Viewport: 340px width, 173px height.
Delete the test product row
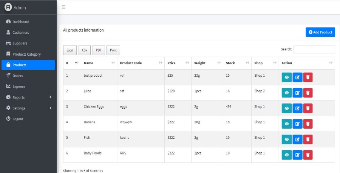point(308,77)
